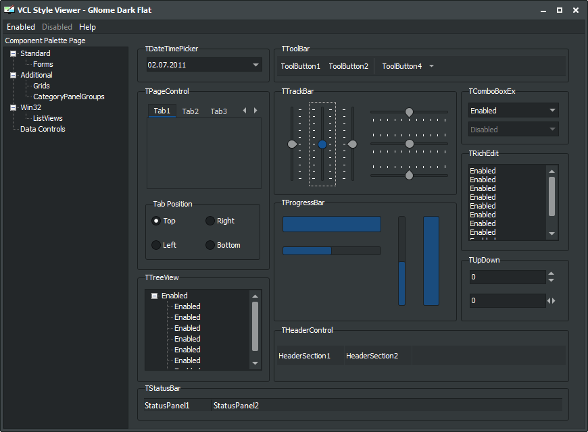
Task: Select the Win32 tree item label
Action: click(x=30, y=107)
